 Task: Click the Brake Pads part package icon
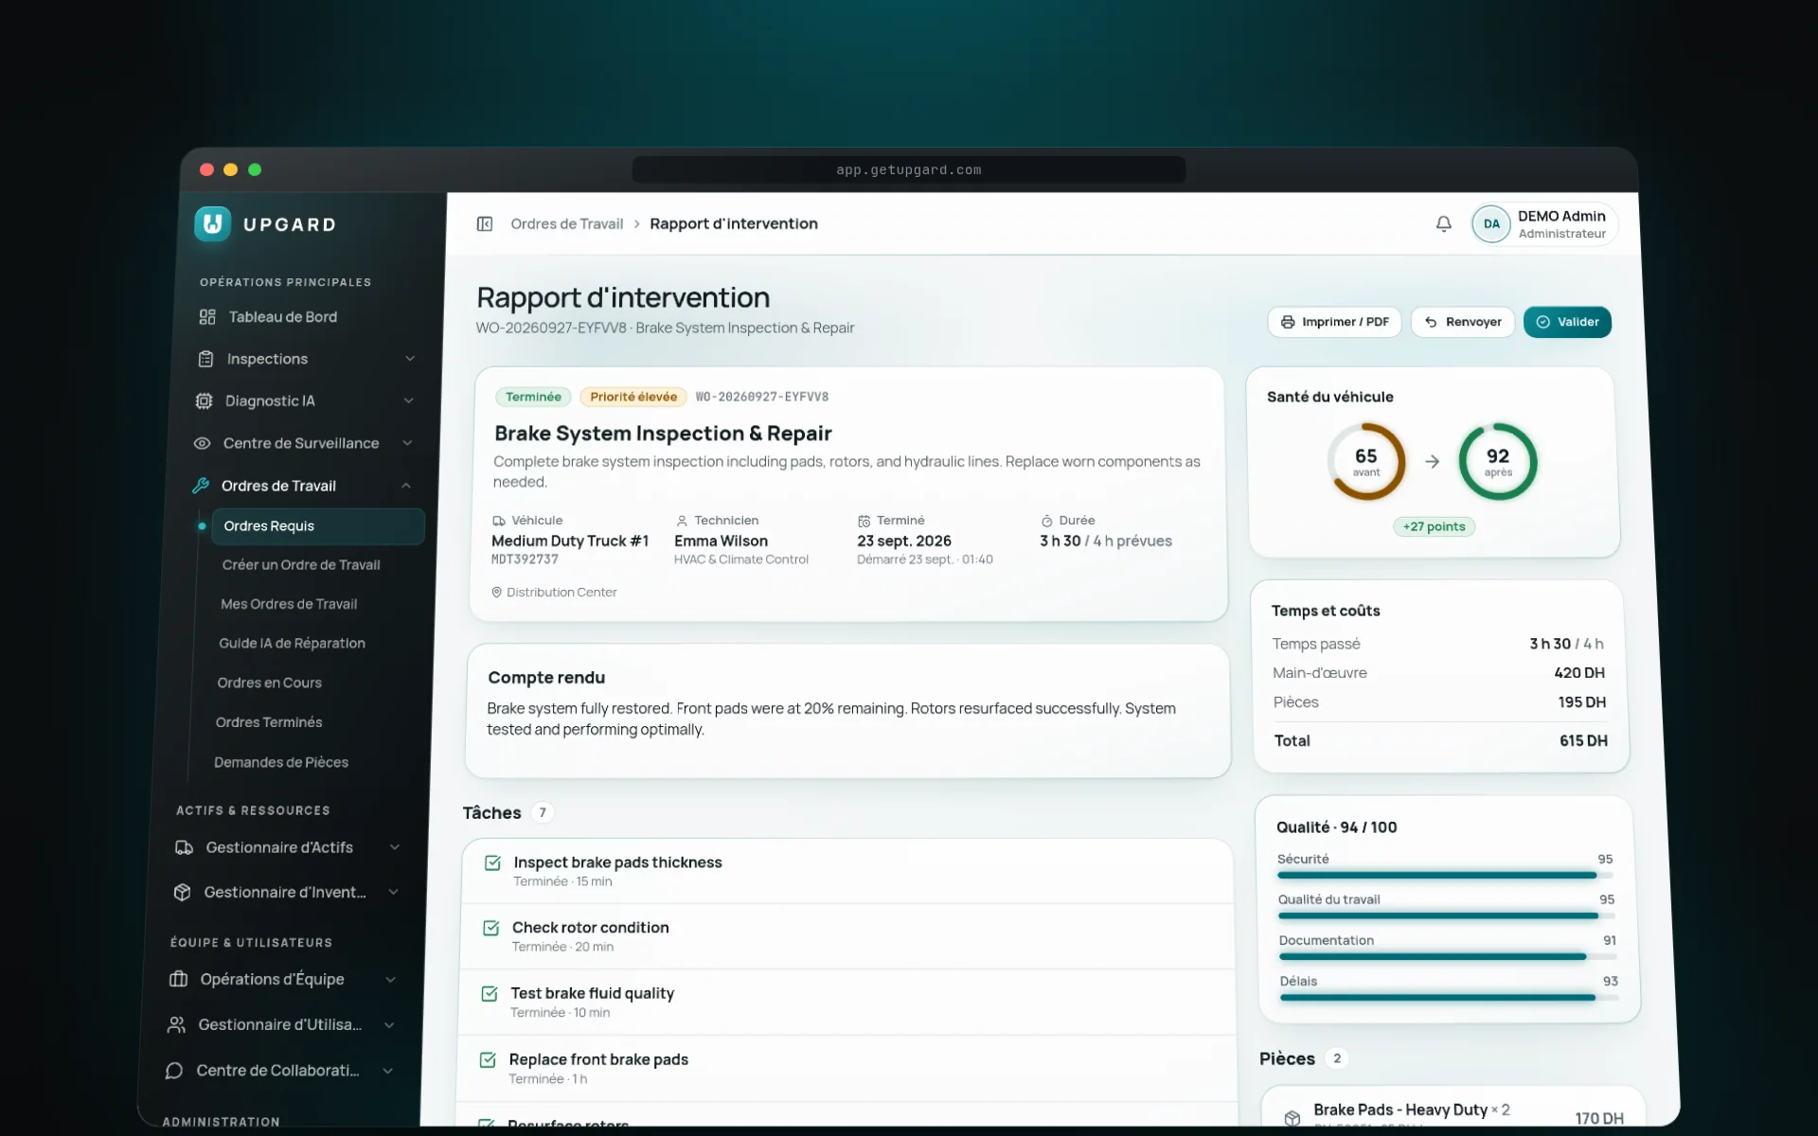[1292, 1118]
